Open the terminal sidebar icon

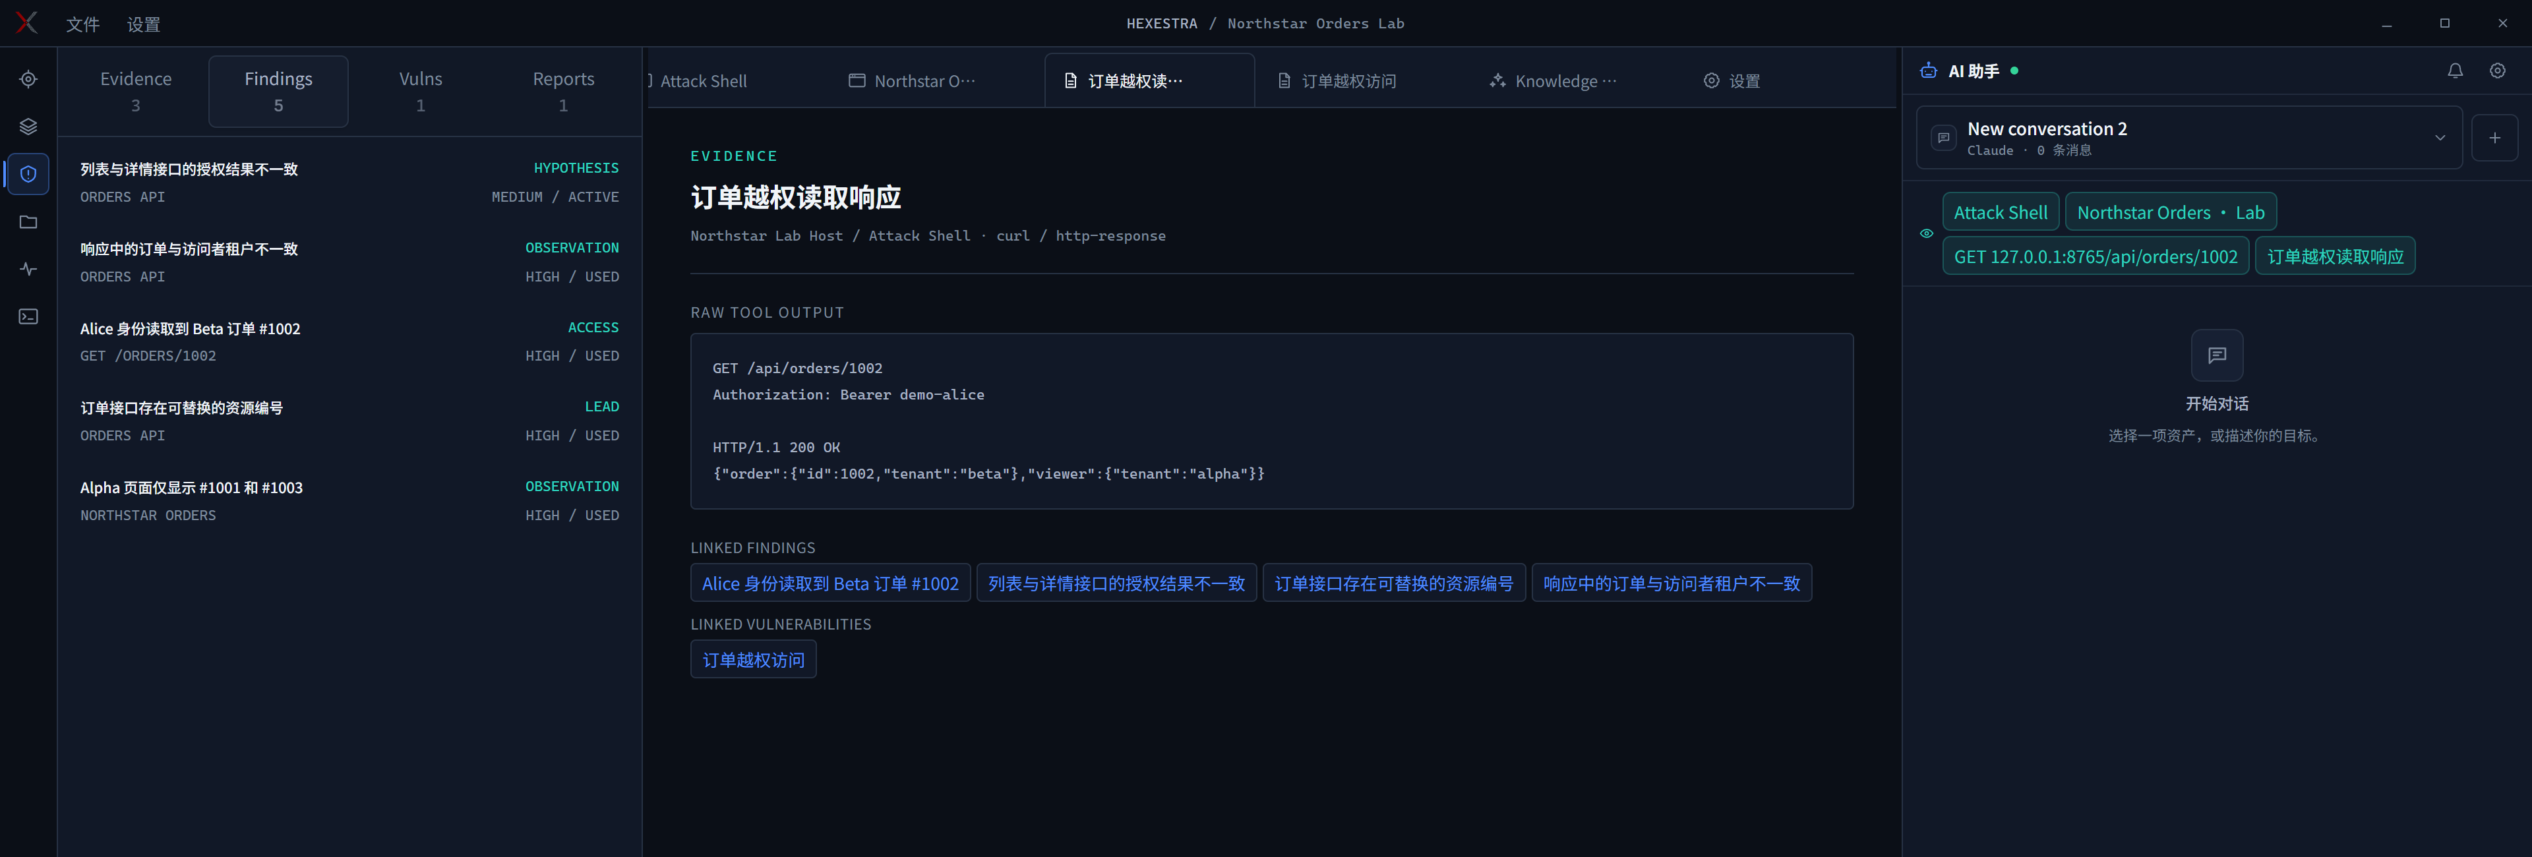click(x=28, y=316)
